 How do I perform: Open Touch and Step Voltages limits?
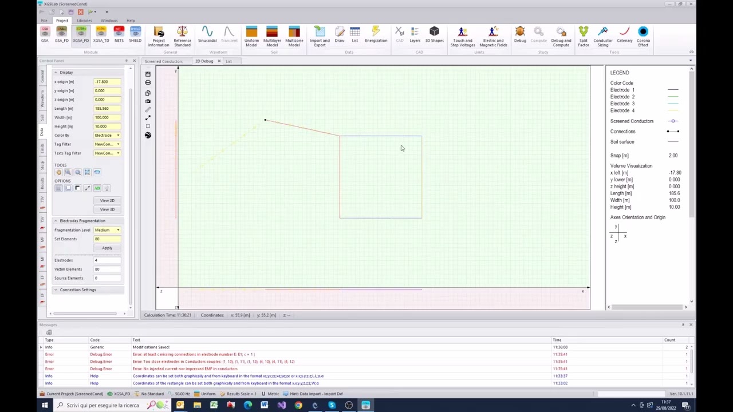(x=463, y=37)
